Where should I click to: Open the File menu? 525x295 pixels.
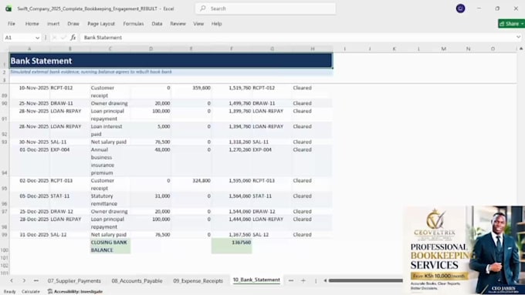click(12, 24)
